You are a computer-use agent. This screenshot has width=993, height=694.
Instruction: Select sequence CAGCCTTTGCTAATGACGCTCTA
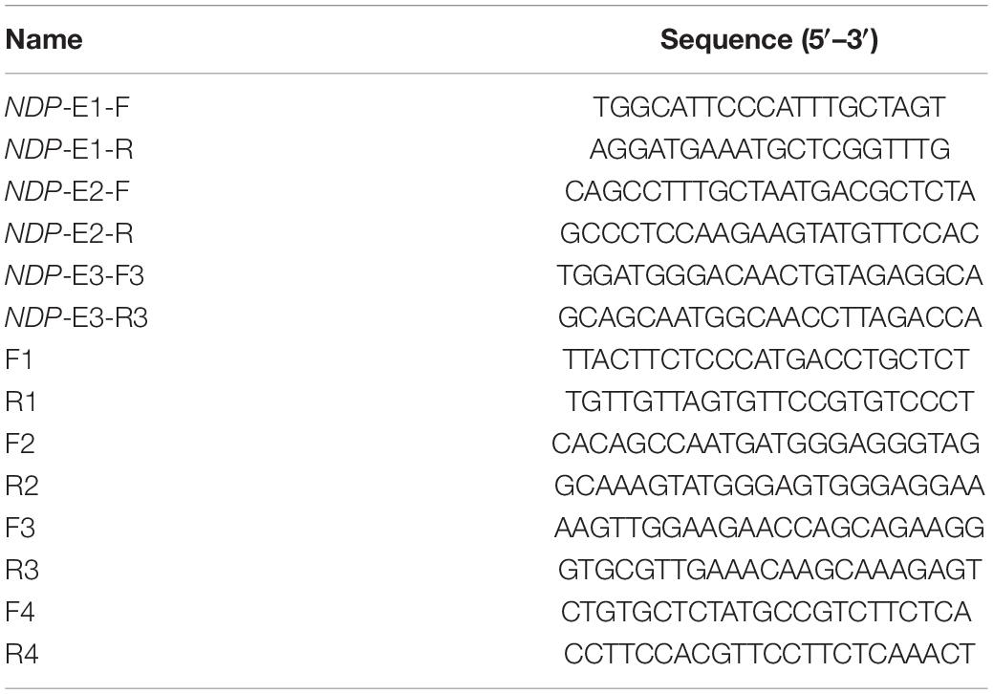[768, 191]
